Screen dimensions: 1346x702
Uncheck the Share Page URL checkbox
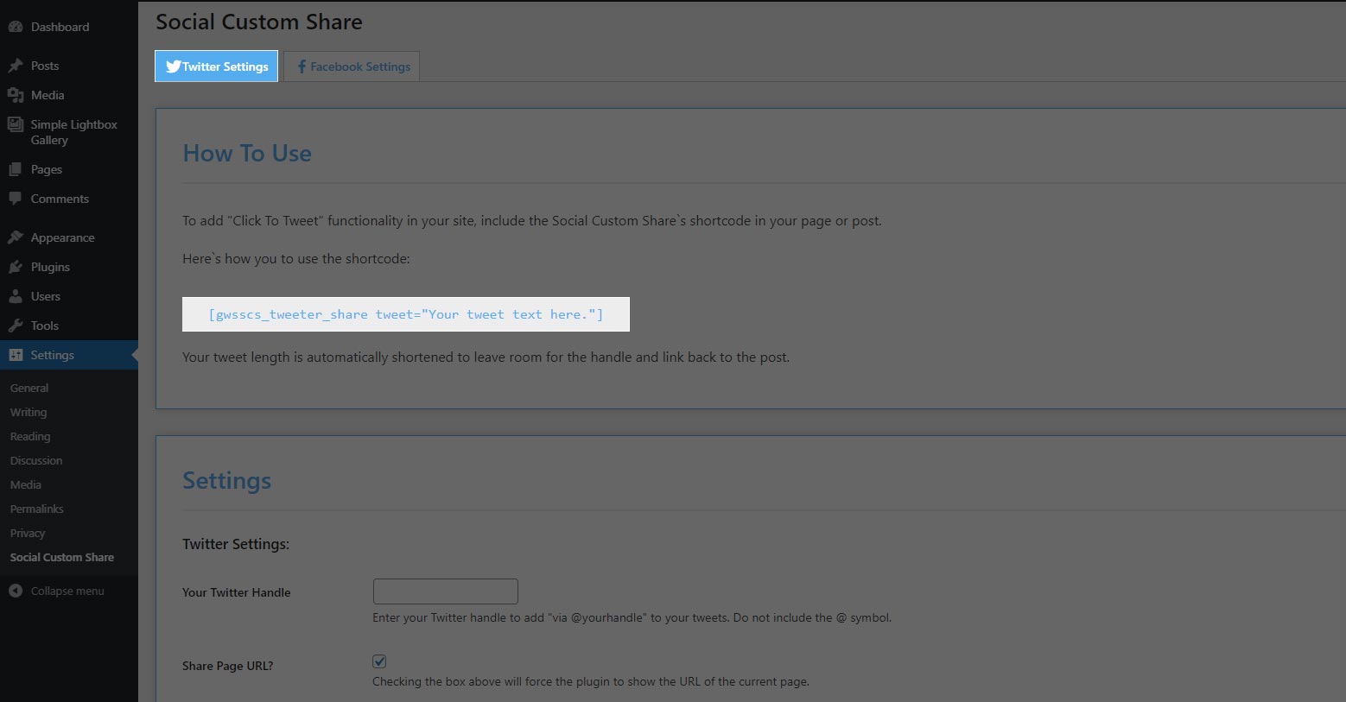(379, 661)
